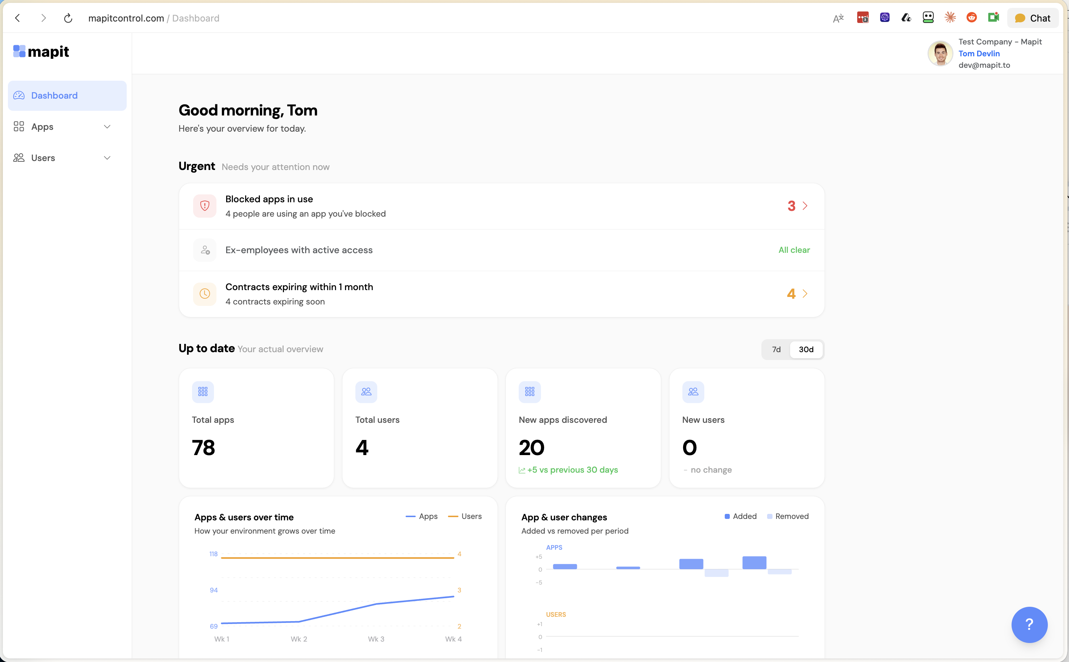The width and height of the screenshot is (1069, 662).
Task: Click the translate icon in browser toolbar
Action: 838,18
